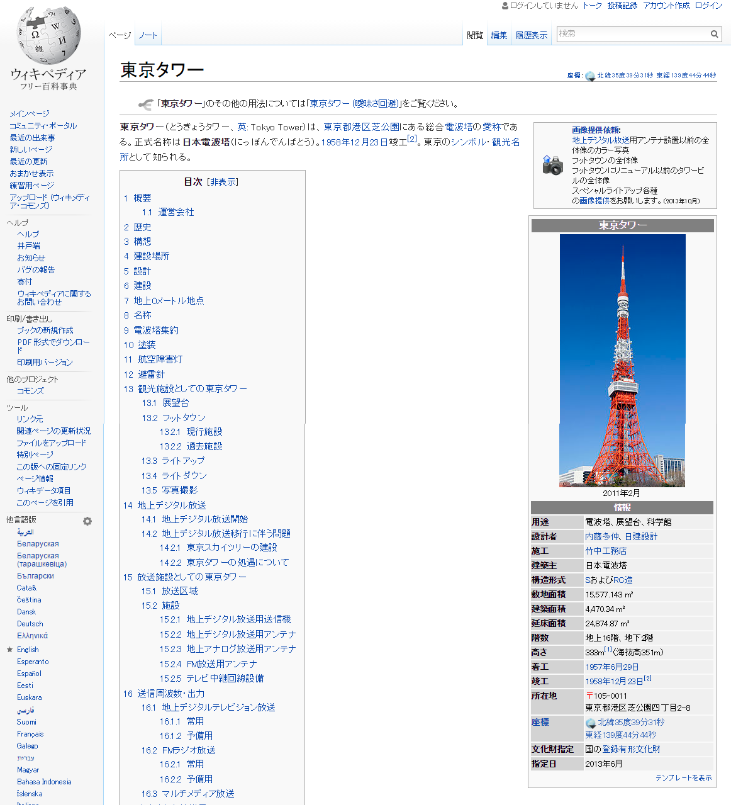Screen dimensions: 731x807
Task: Click the 1957年6月29日 date in the infobox
Action: [x=612, y=667]
